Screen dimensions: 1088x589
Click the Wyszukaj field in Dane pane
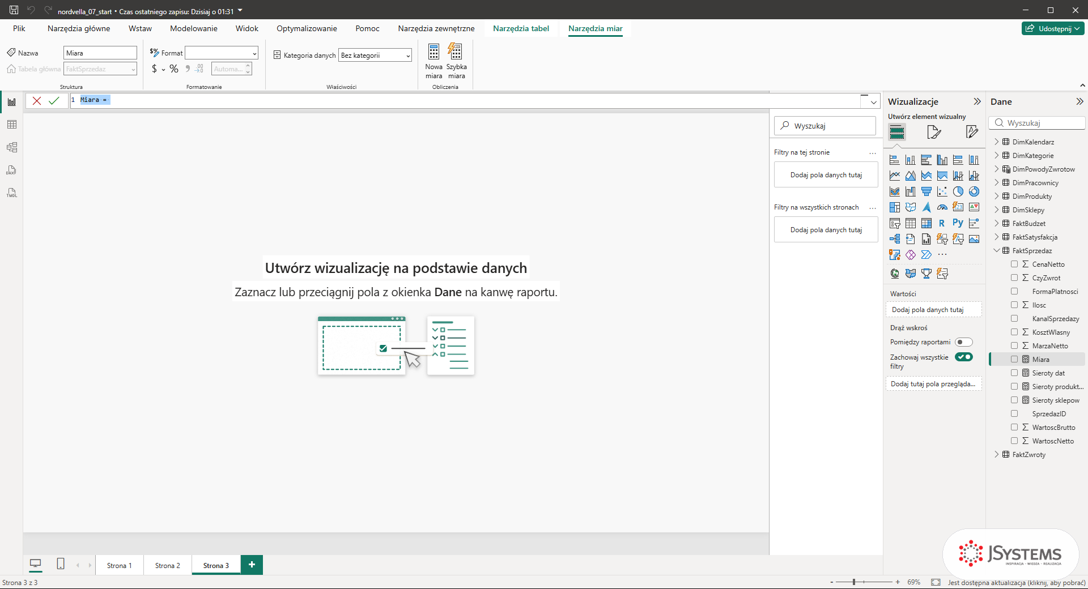coord(1037,123)
